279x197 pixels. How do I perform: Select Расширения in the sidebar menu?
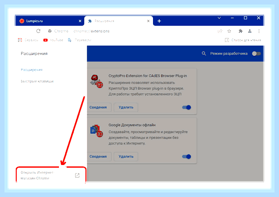[31, 70]
